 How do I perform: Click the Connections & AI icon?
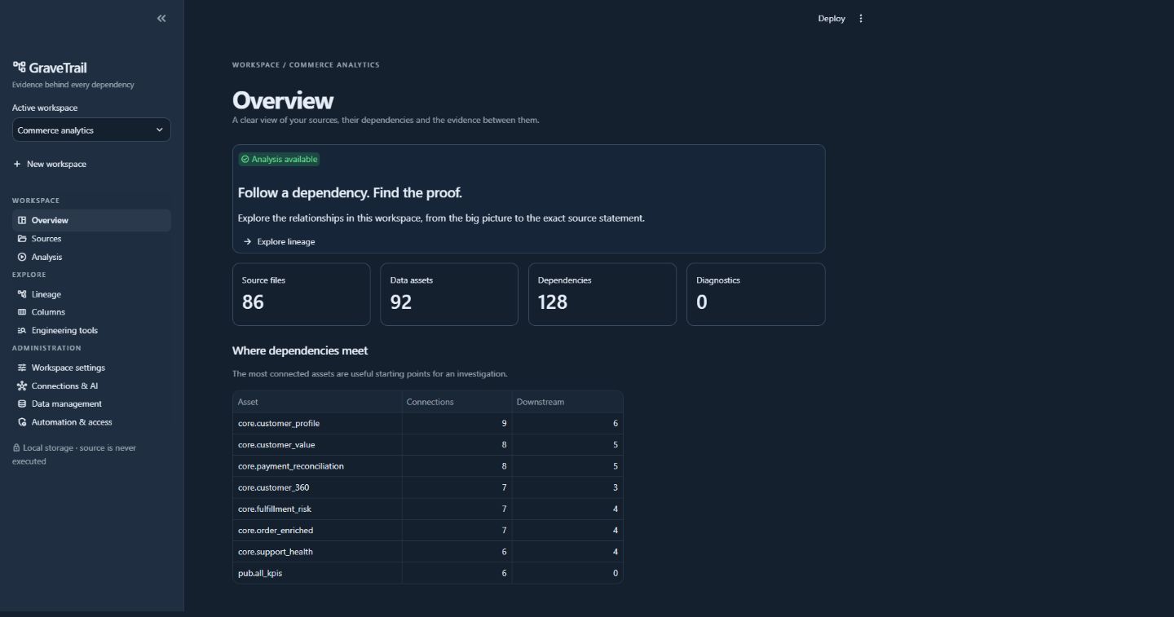coord(22,386)
